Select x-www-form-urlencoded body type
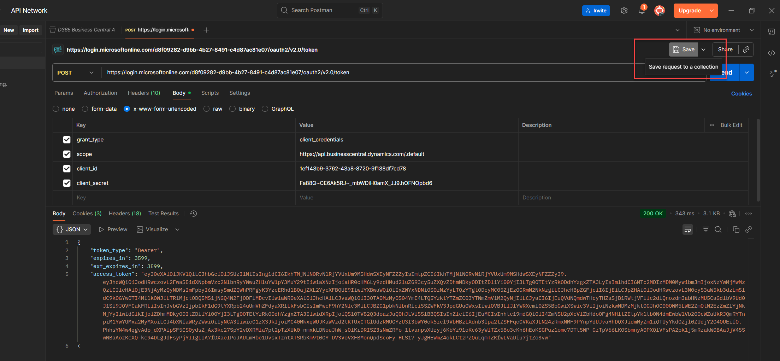The height and width of the screenshot is (361, 780). [x=127, y=109]
